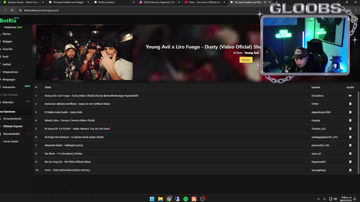Open network settings tray icon
The image size is (360, 202).
pos(331,199)
